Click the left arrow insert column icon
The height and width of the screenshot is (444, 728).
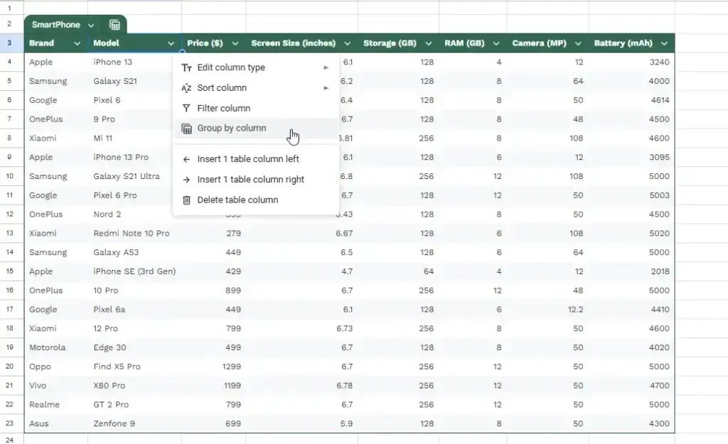187,159
